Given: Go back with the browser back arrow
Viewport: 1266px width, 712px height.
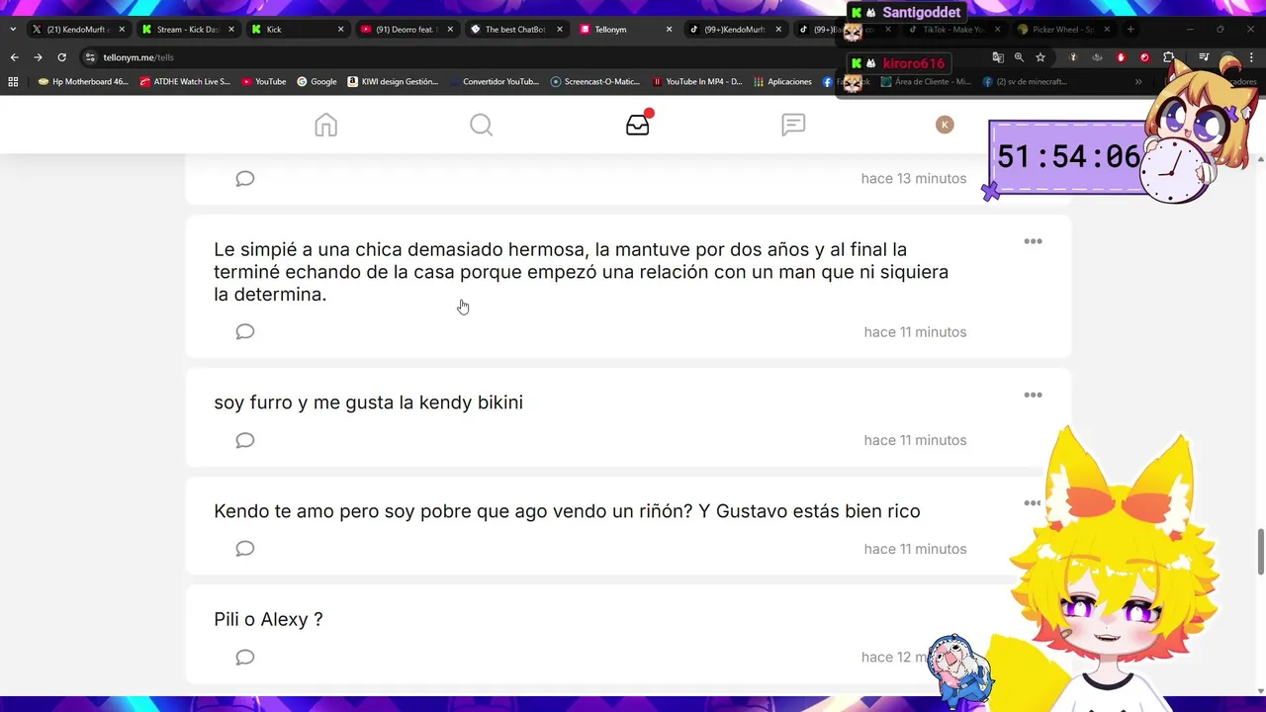Looking at the screenshot, I should click(14, 57).
